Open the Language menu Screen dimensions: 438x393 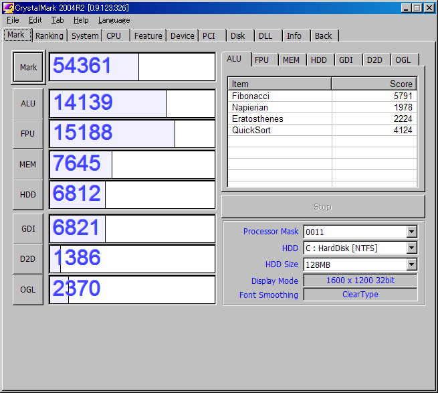pyautogui.click(x=114, y=20)
